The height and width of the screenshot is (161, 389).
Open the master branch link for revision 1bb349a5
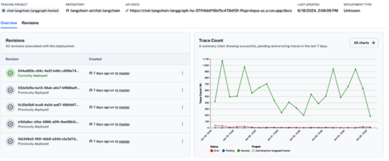click(124, 141)
